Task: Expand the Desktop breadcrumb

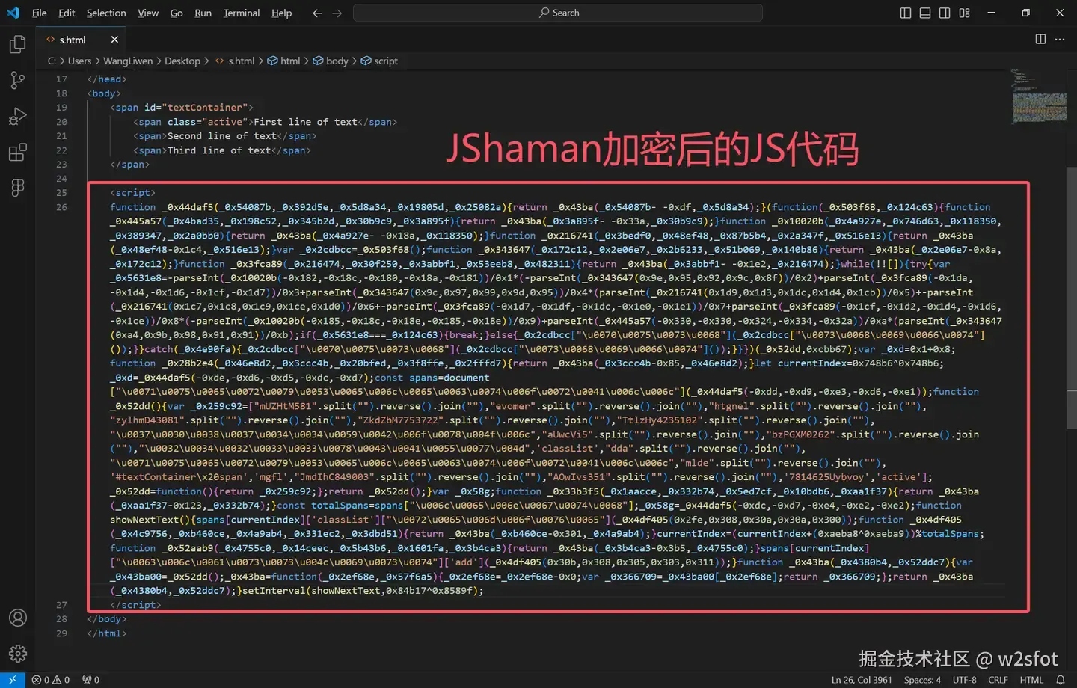Action: click(182, 61)
